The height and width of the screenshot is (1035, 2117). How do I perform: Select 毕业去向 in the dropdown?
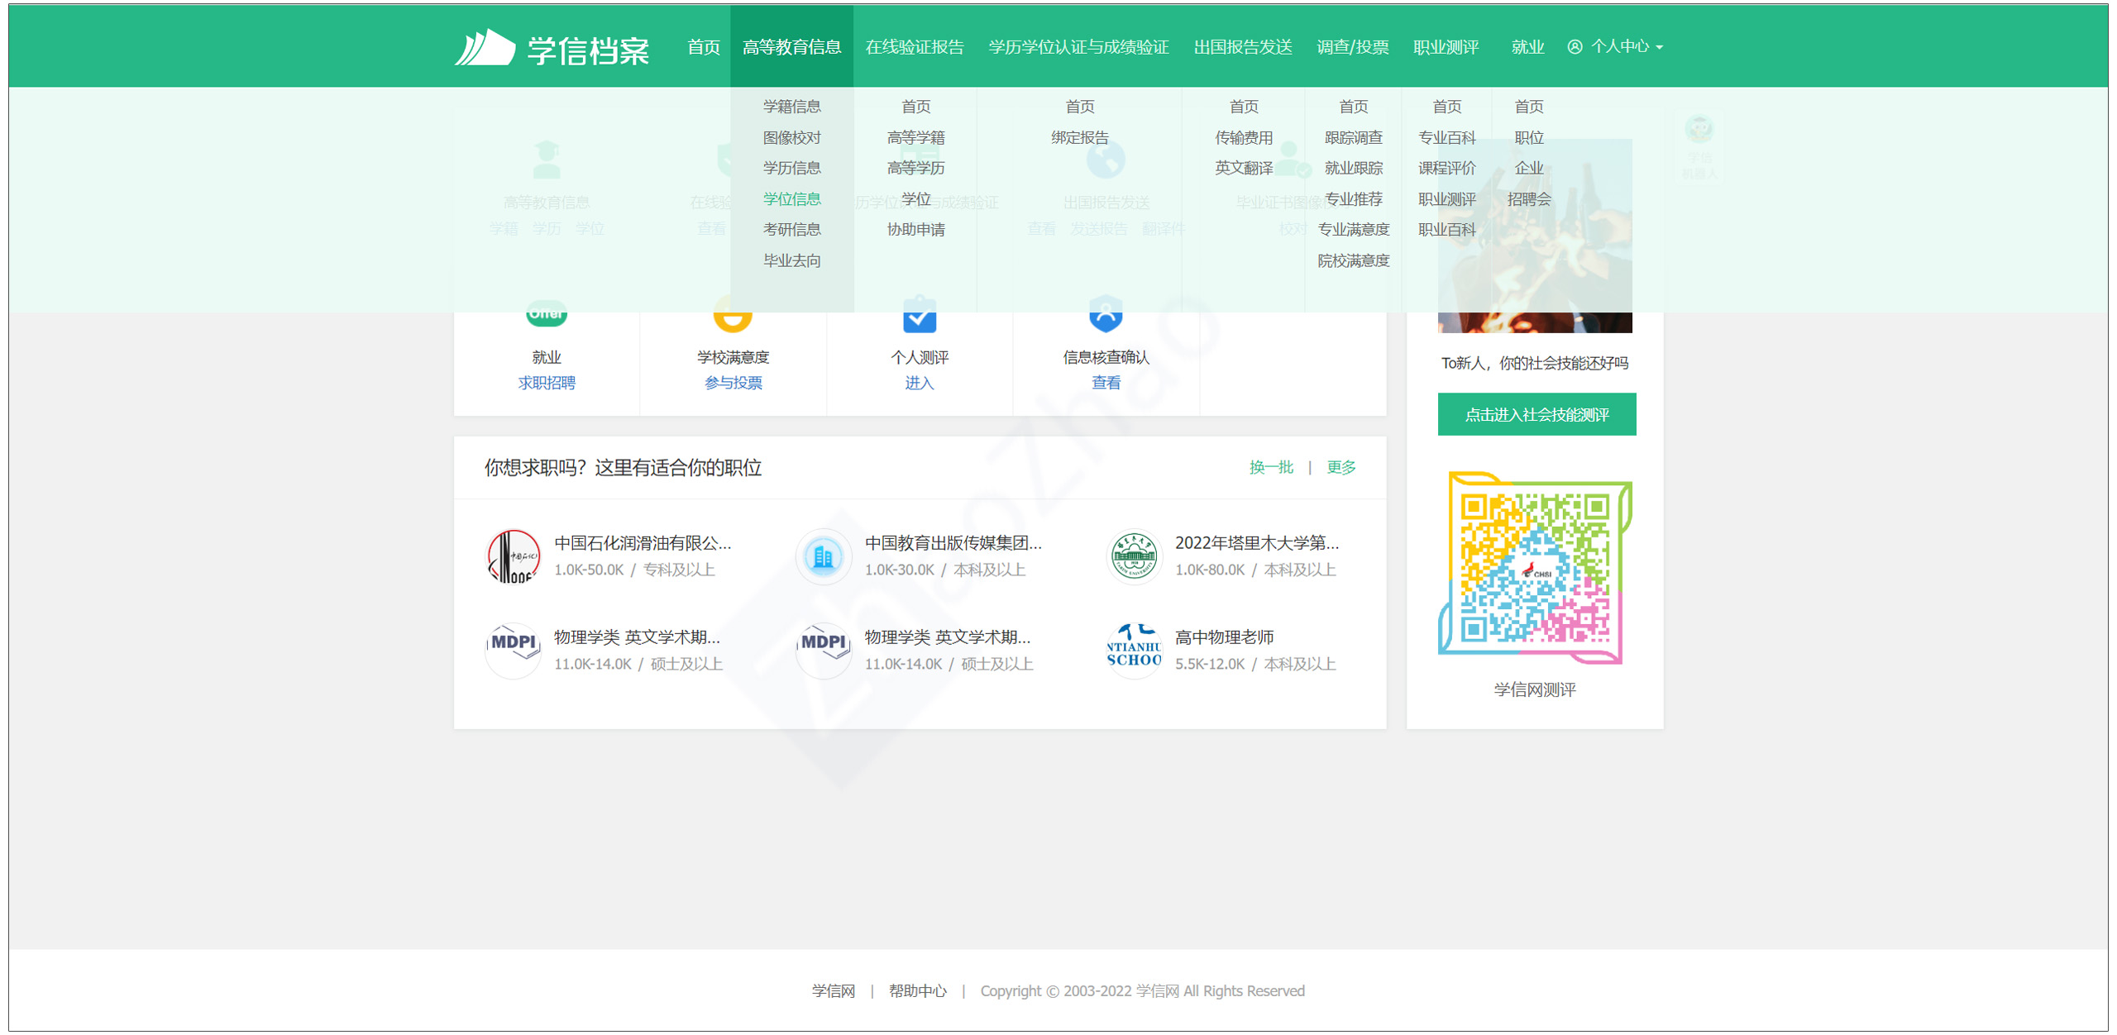(791, 261)
